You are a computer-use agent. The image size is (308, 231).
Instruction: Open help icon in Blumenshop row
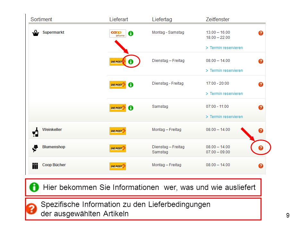tap(261, 148)
